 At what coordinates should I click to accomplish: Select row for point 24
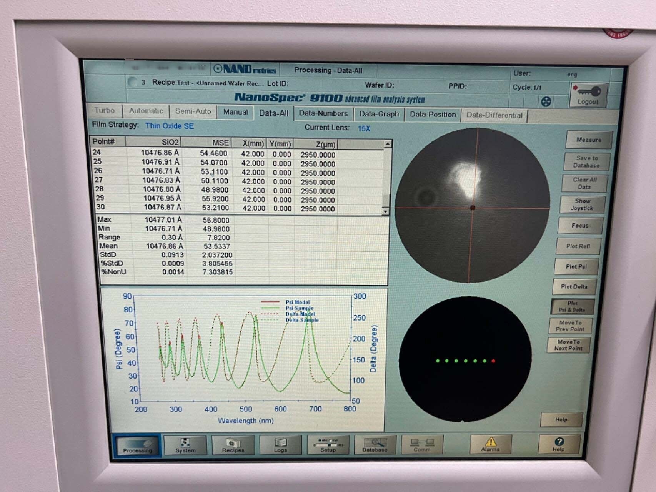pyautogui.click(x=237, y=153)
